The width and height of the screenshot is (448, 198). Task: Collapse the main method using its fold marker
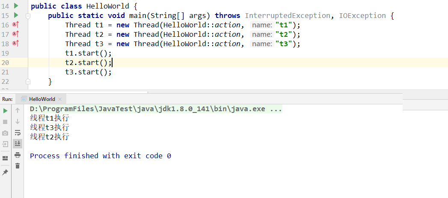tap(28, 16)
